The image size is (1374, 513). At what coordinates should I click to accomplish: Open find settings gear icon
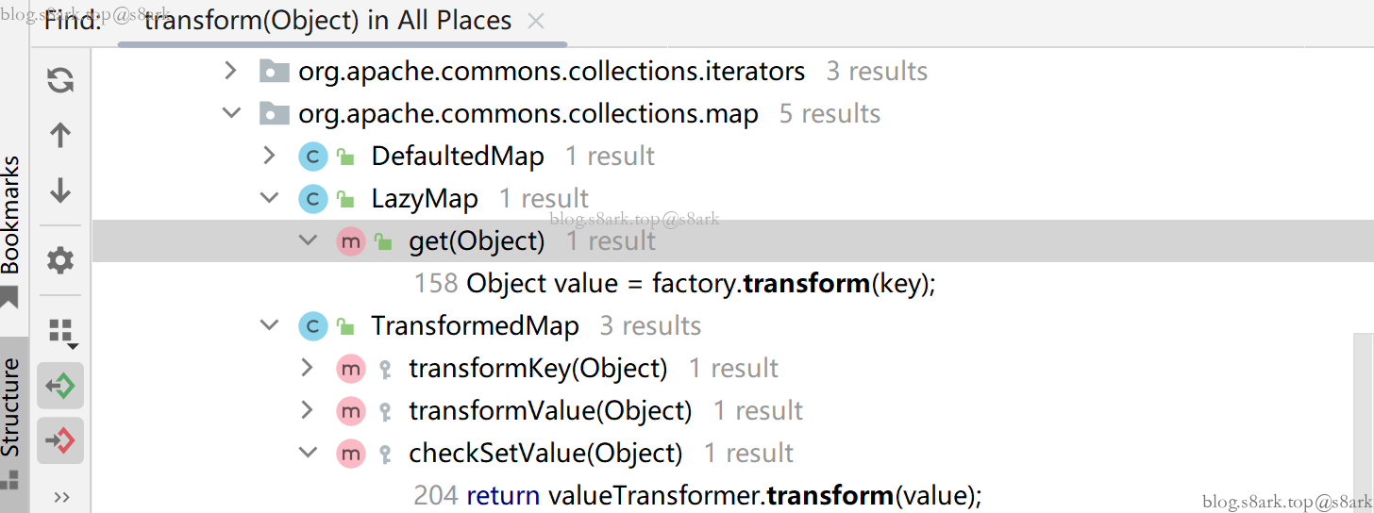[x=60, y=260]
